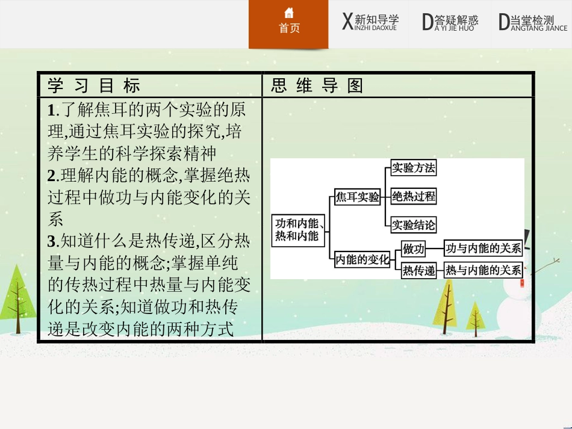This screenshot has height=429, width=572.
Task: Select the 实验结论 box
Action: click(x=413, y=225)
